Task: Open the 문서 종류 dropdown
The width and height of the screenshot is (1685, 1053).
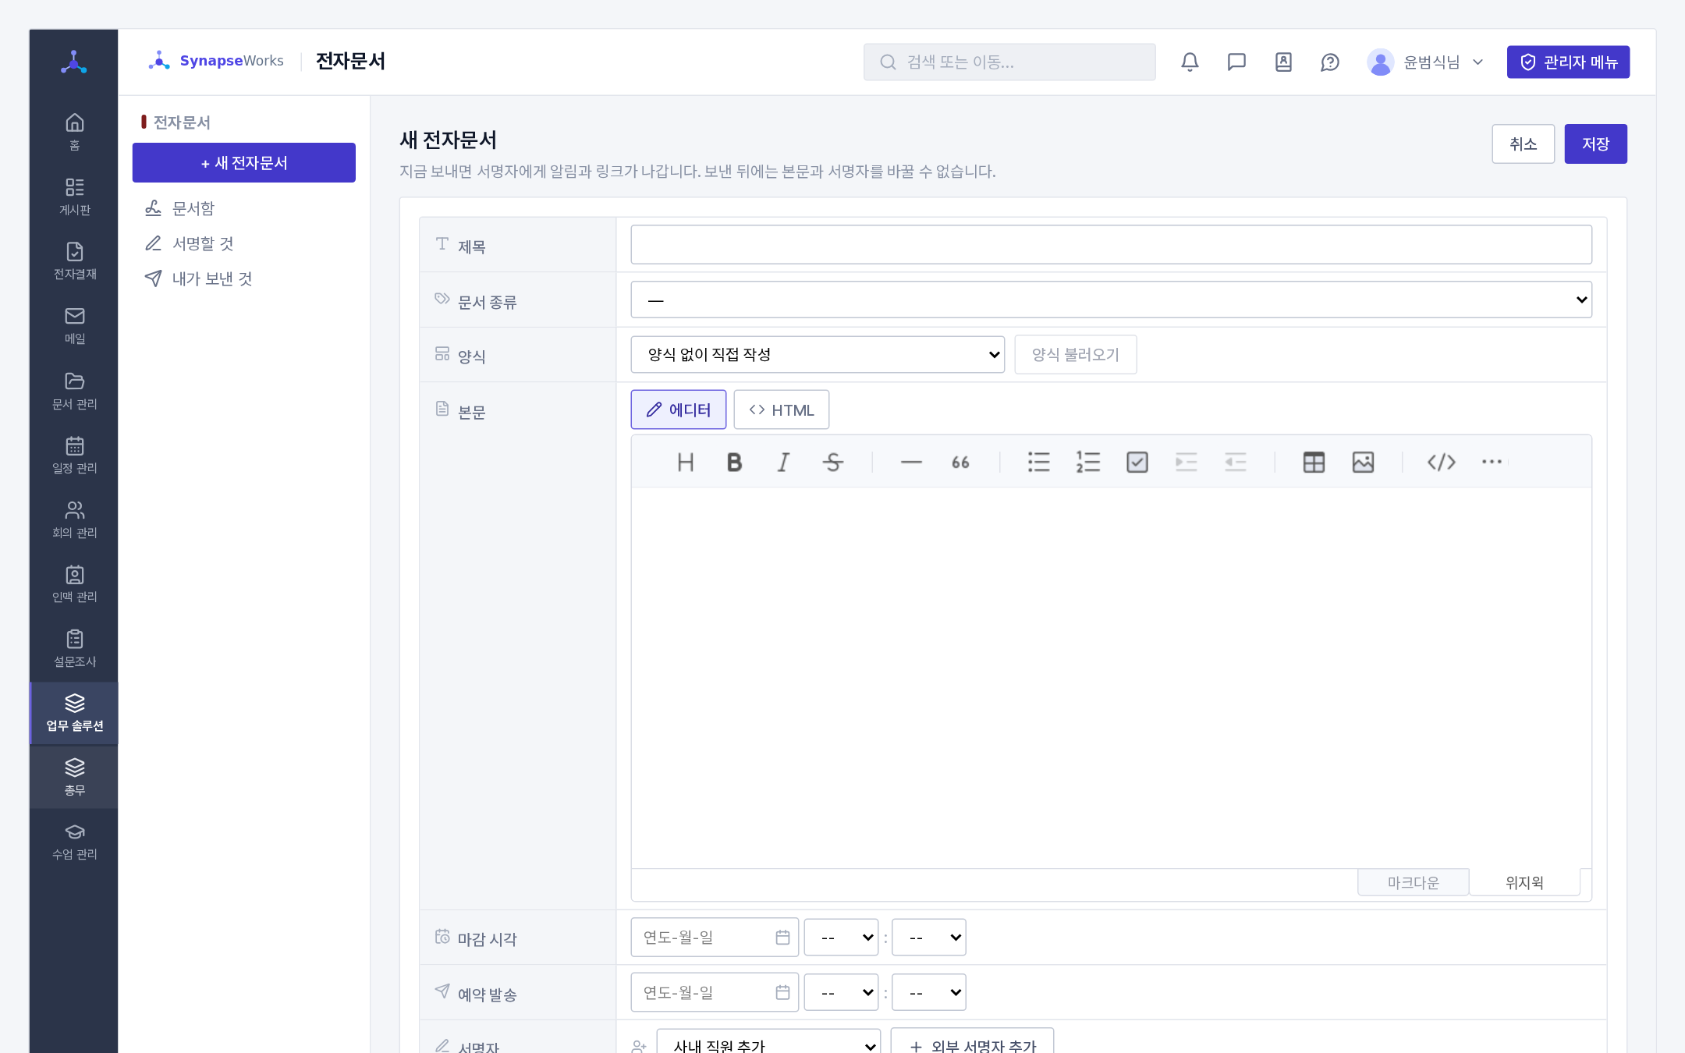Action: [1111, 300]
